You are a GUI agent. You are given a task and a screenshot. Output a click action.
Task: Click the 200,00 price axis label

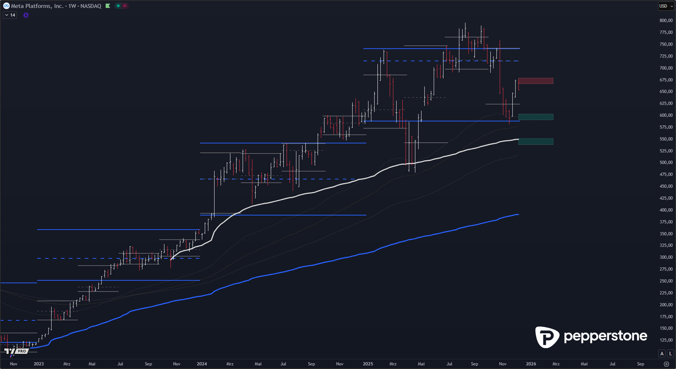666,305
